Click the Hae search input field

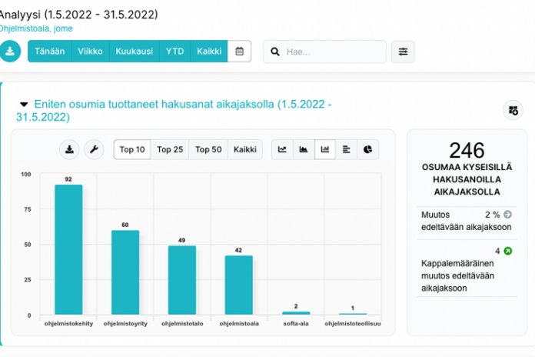(x=331, y=52)
